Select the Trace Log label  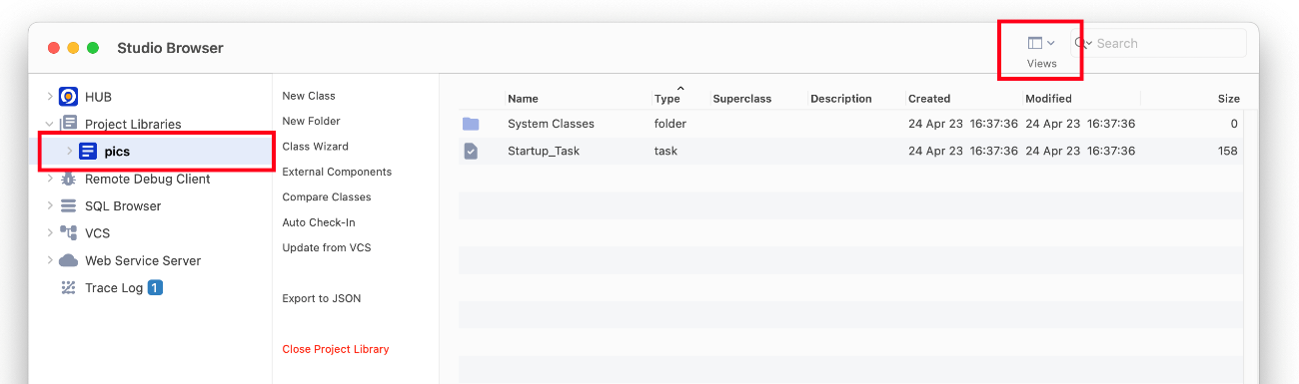pos(114,288)
